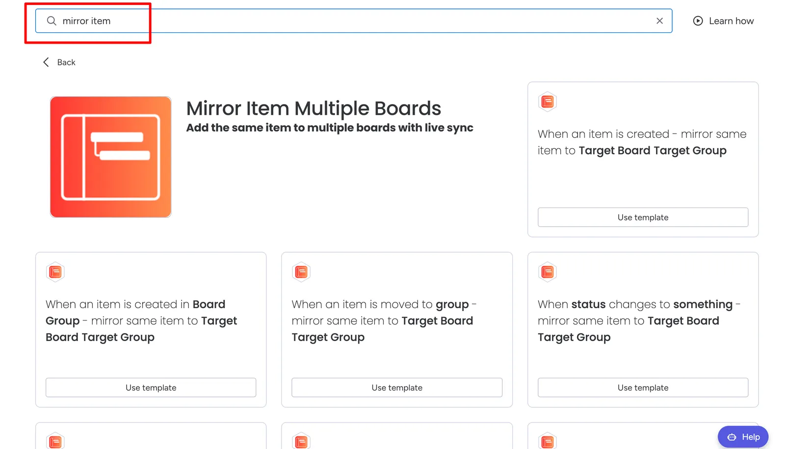The image size is (785, 449).
Task: Select the 'Target Board Target Group' text in the top card
Action: click(x=653, y=151)
